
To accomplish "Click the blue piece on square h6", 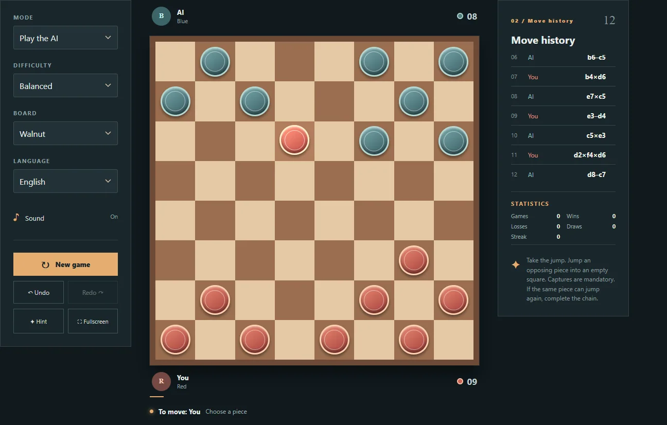I will point(453,141).
